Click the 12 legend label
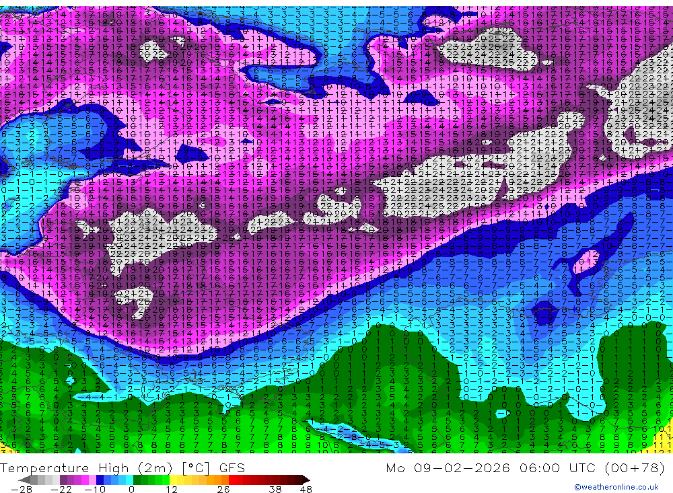The image size is (673, 493). [x=172, y=489]
